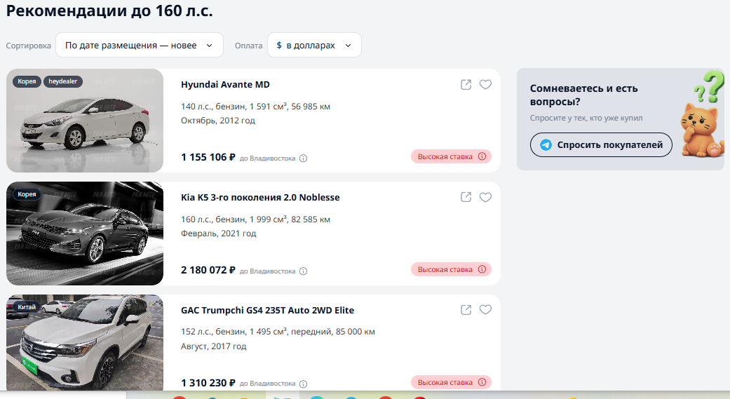Click 'Высокая ставка' badge on Kia K5

[451, 269]
